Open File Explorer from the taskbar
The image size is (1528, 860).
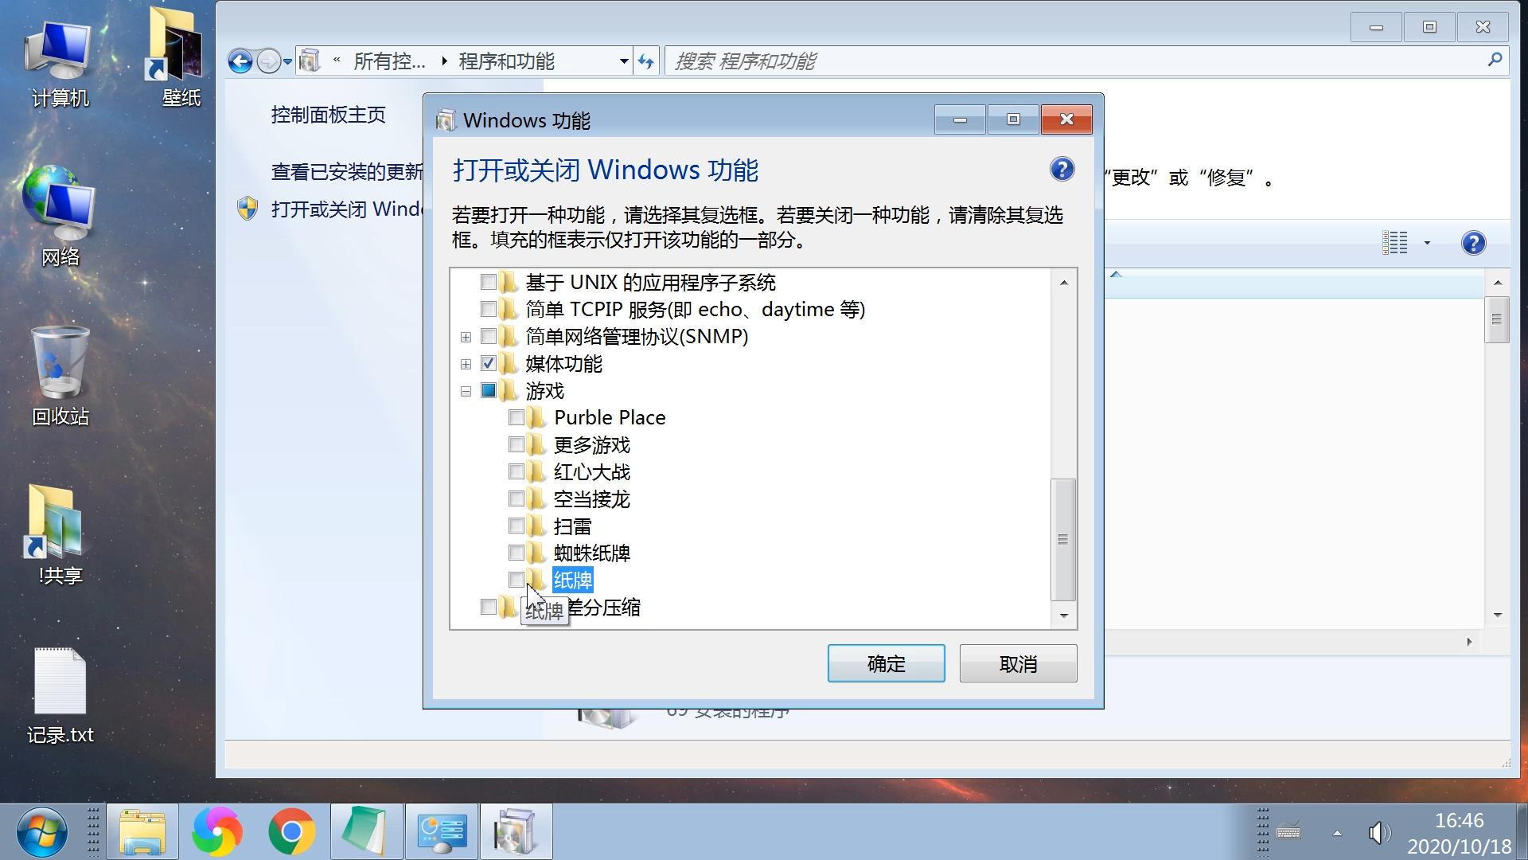pos(142,832)
